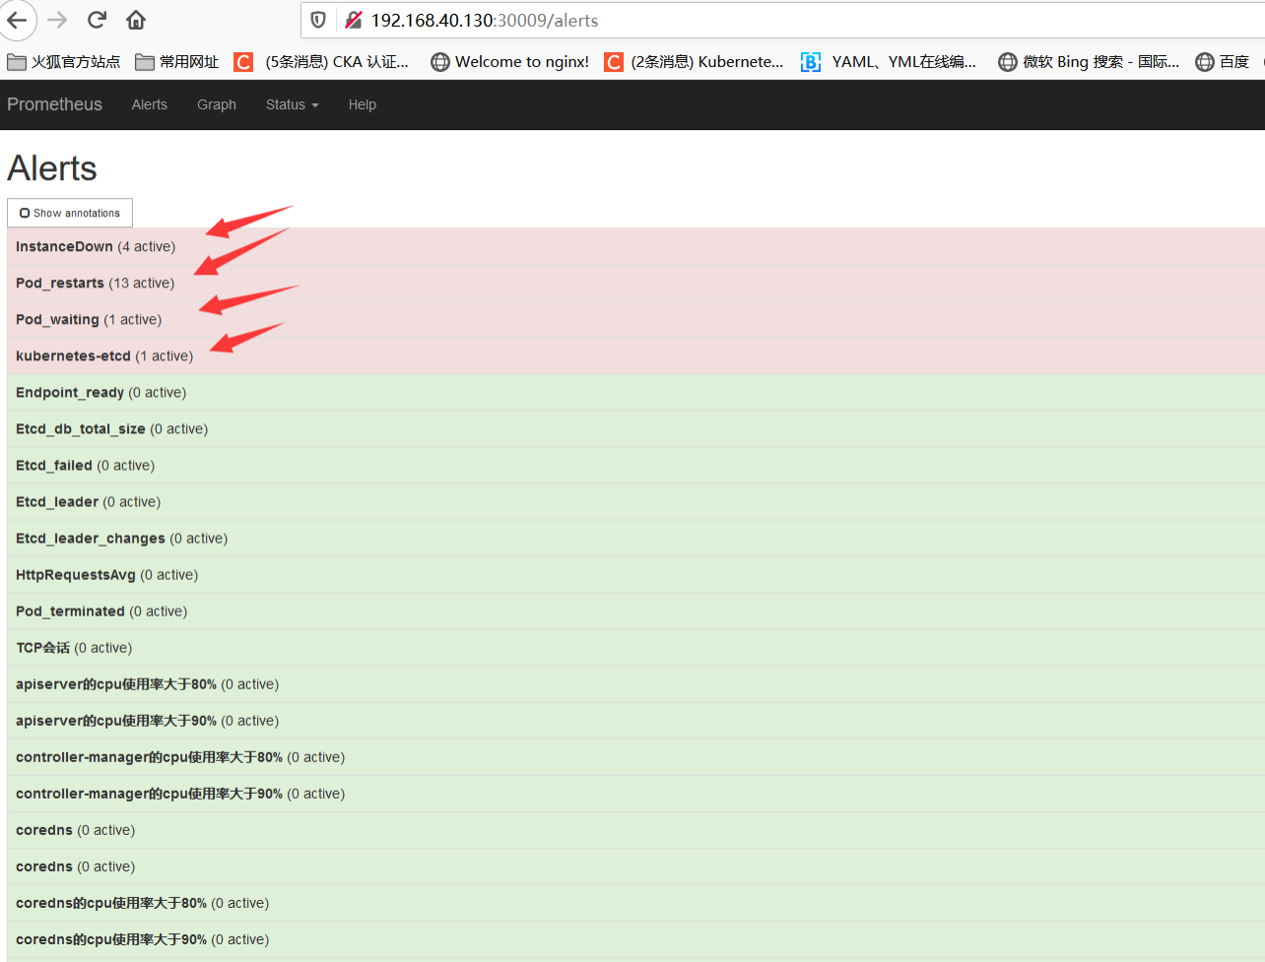Expand the Etcd_failed alert row
The width and height of the screenshot is (1265, 962).
pos(635,465)
